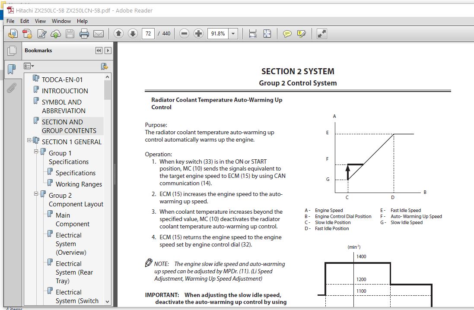Click the cloud upload icon
The width and height of the screenshot is (474, 310).
tap(56, 34)
